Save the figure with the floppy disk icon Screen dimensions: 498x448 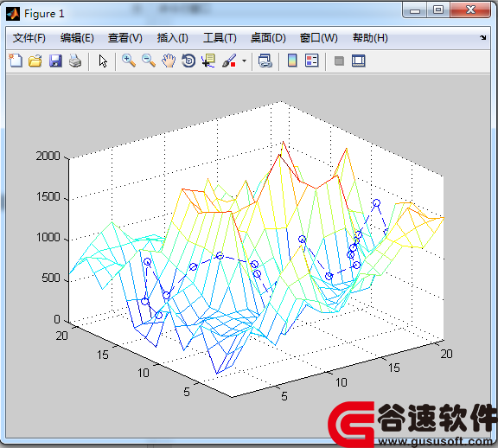point(55,61)
